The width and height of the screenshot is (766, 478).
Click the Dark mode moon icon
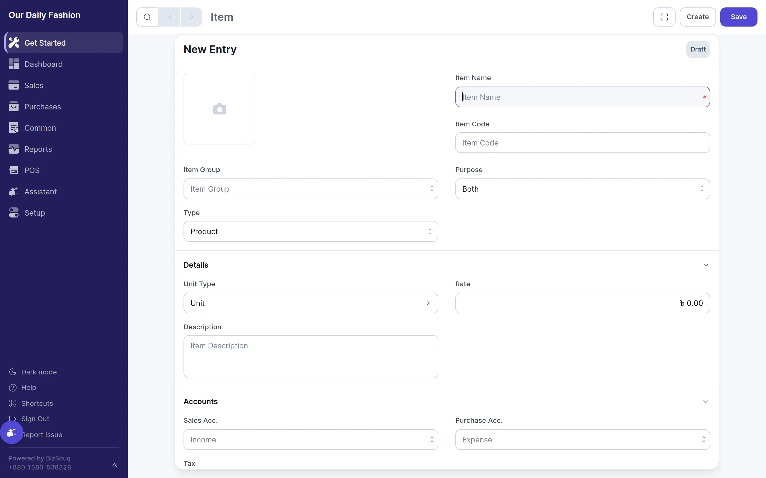(13, 372)
